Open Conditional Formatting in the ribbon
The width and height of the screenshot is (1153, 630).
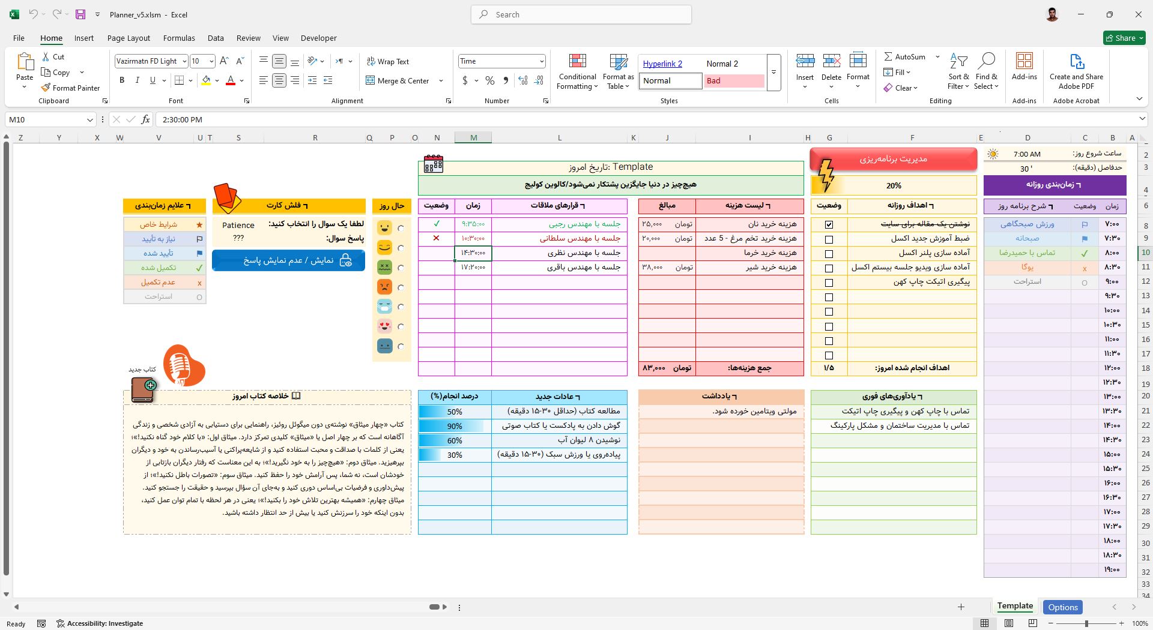click(577, 72)
